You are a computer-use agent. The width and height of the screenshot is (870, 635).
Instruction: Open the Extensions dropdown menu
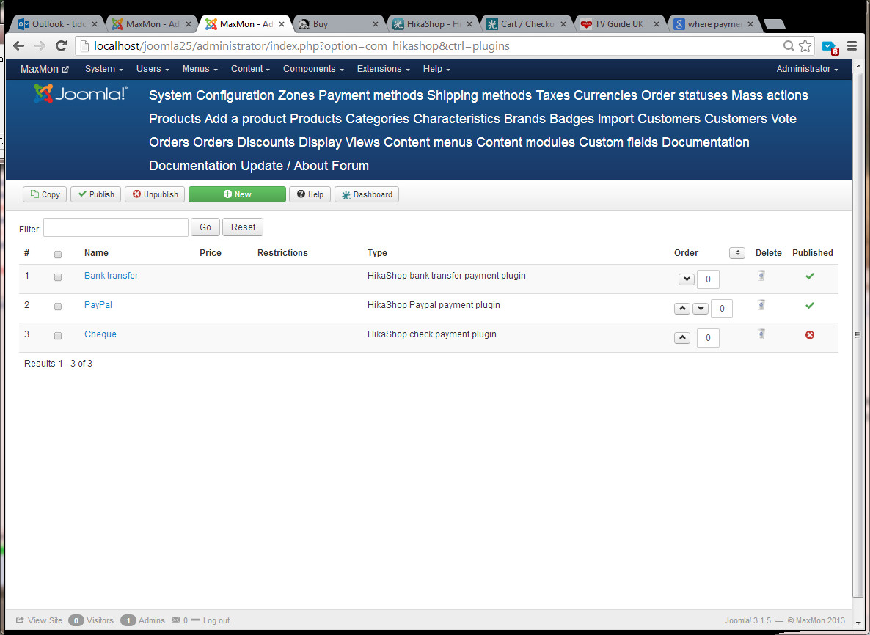point(384,69)
